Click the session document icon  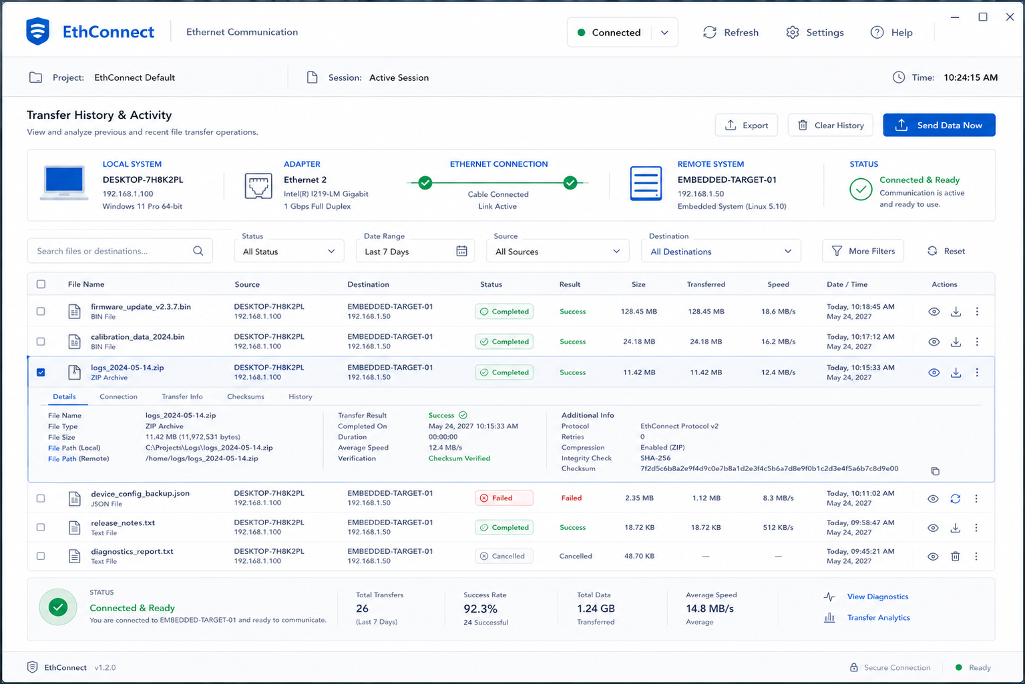pos(312,77)
